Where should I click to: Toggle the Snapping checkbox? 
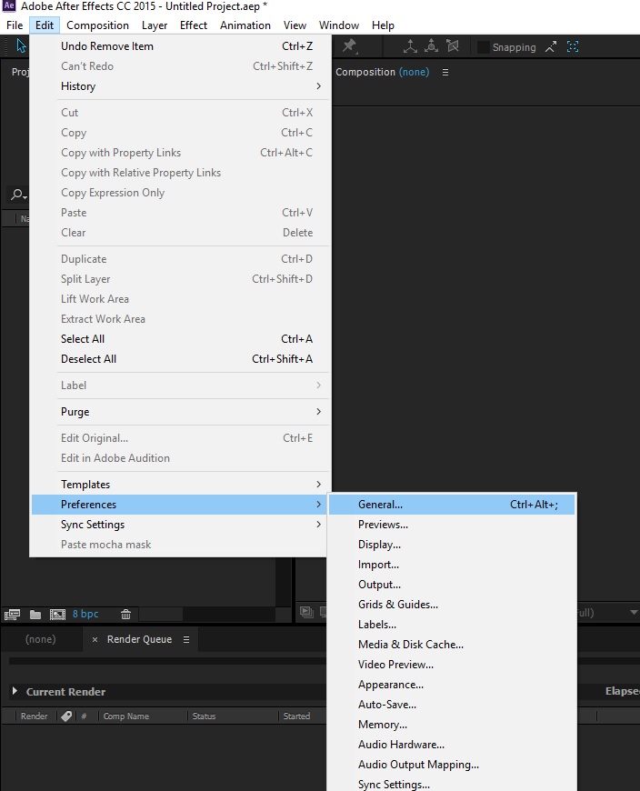click(x=483, y=47)
